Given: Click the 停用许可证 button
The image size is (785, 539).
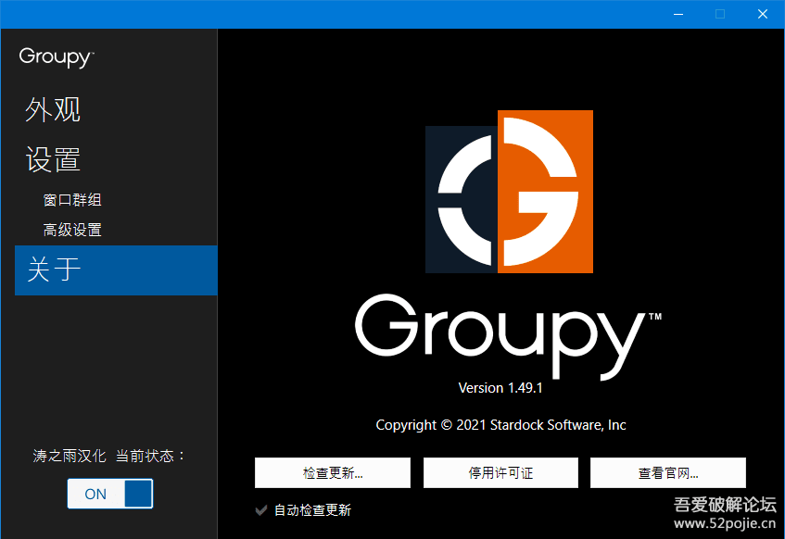Looking at the screenshot, I should coord(500,472).
